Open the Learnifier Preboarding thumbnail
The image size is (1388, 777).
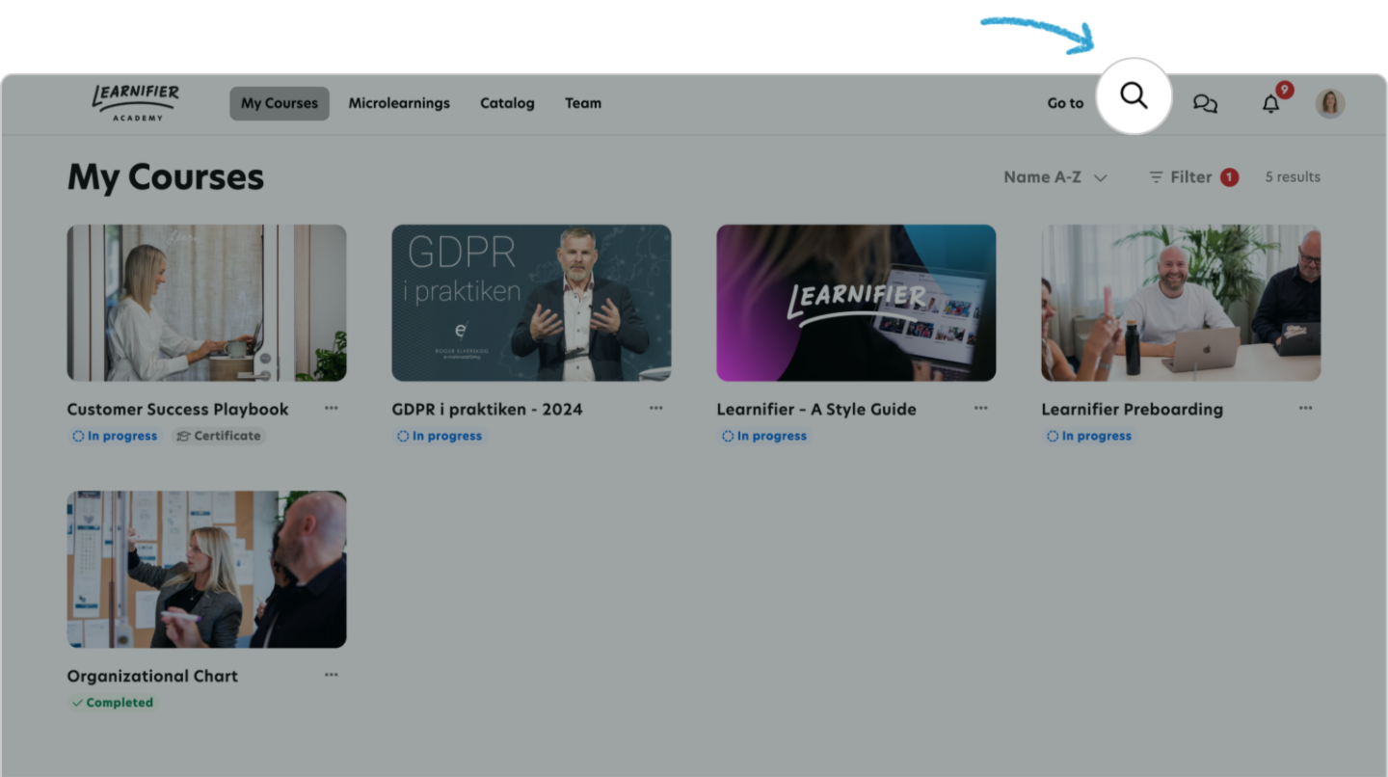pyautogui.click(x=1181, y=303)
